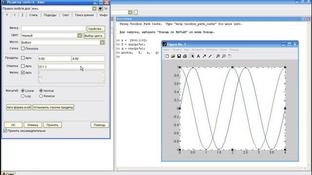This screenshot has width=312, height=175.
Task: Click back navigation icon next to axes dropdown
Action: tap(100, 9)
